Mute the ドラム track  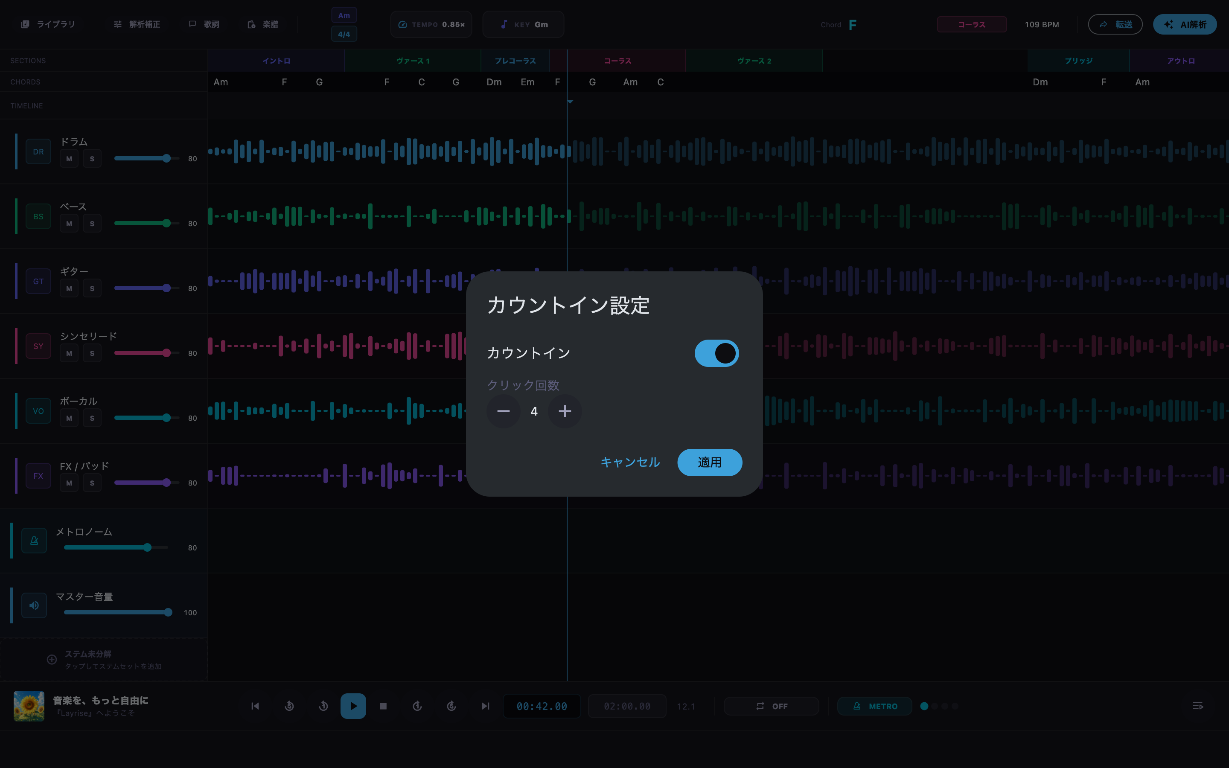click(69, 158)
